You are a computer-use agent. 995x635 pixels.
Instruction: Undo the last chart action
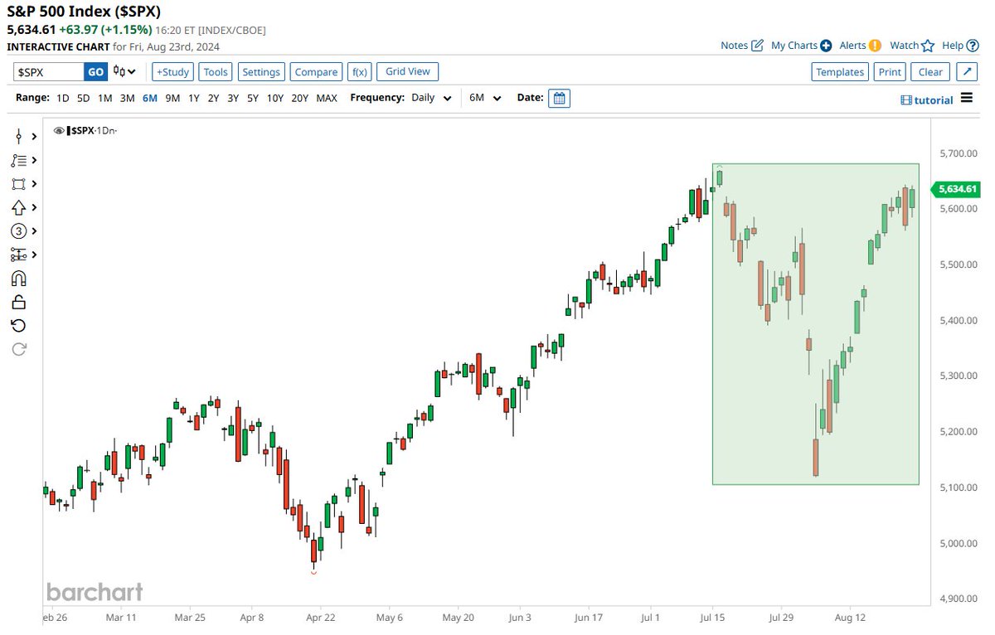click(18, 325)
